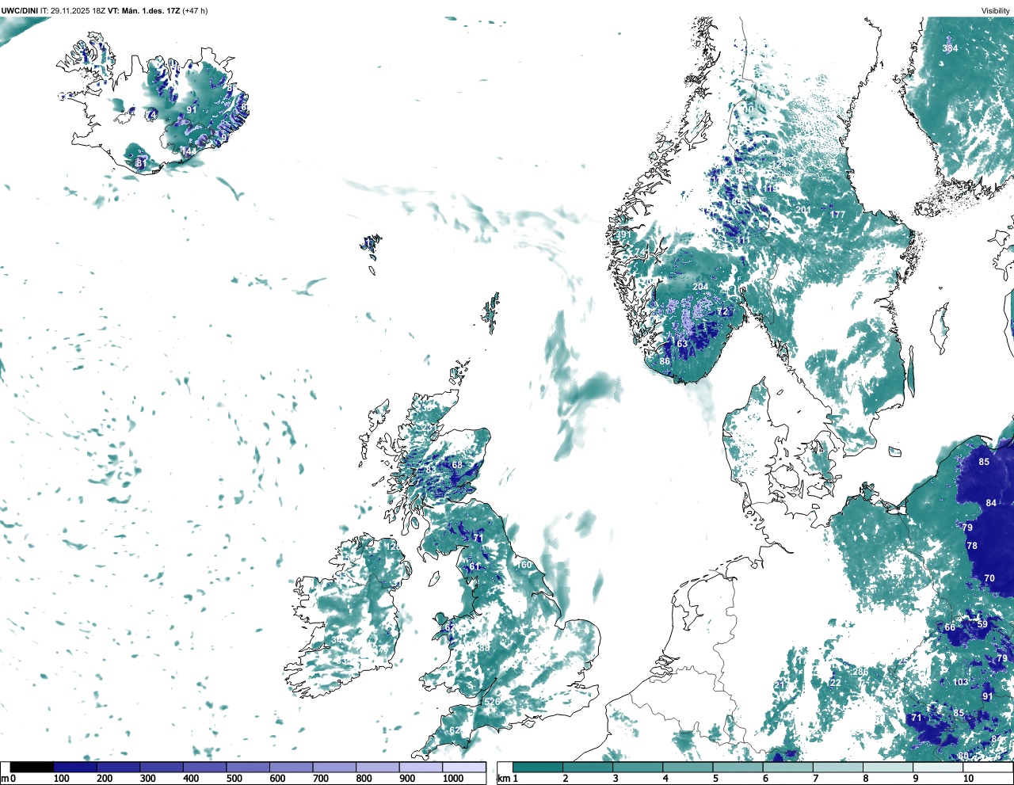Screen dimensions: 1014x785
Task: Click the '(+47 h)' forecast offset text
Action: pos(195,10)
